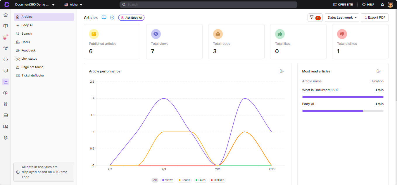Open the Analytics icon in the sidebar
The height and width of the screenshot is (185, 397).
click(5, 82)
